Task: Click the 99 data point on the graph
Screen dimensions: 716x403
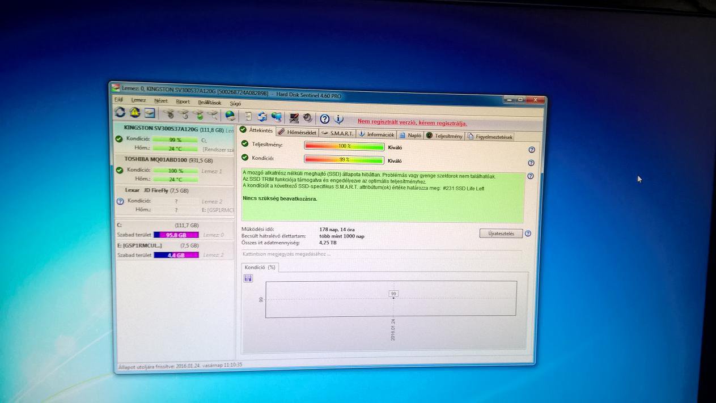Action: pos(393,294)
